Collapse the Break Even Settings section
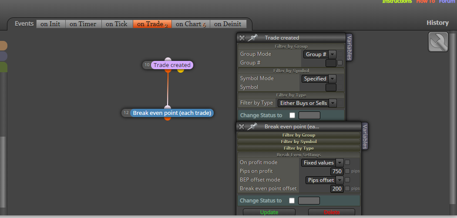 coord(299,155)
